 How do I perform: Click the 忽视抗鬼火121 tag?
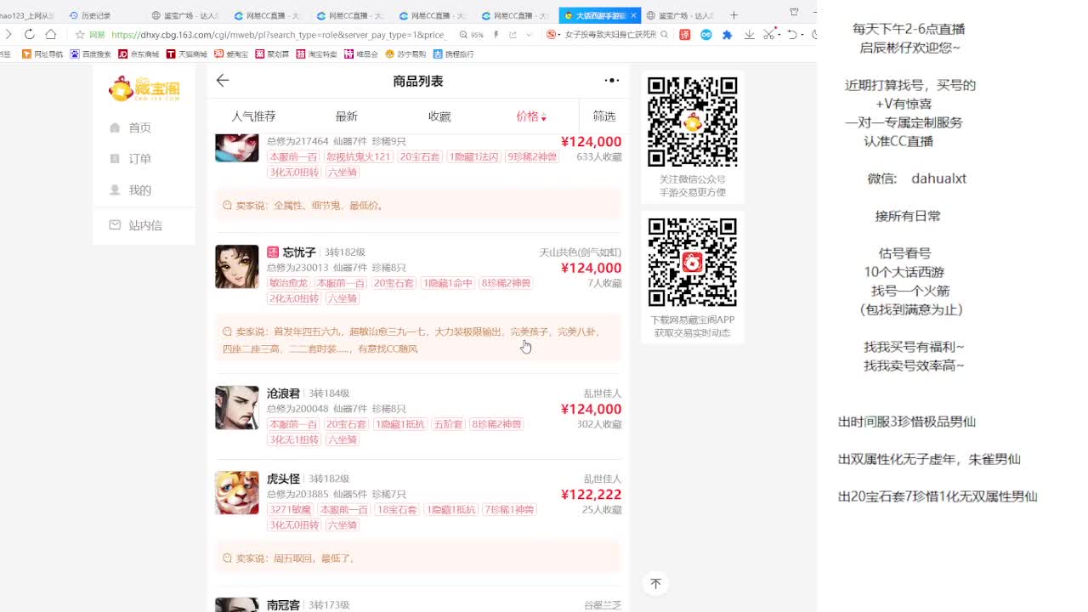click(359, 157)
